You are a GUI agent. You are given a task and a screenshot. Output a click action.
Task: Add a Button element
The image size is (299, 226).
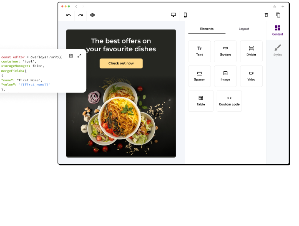point(225,51)
